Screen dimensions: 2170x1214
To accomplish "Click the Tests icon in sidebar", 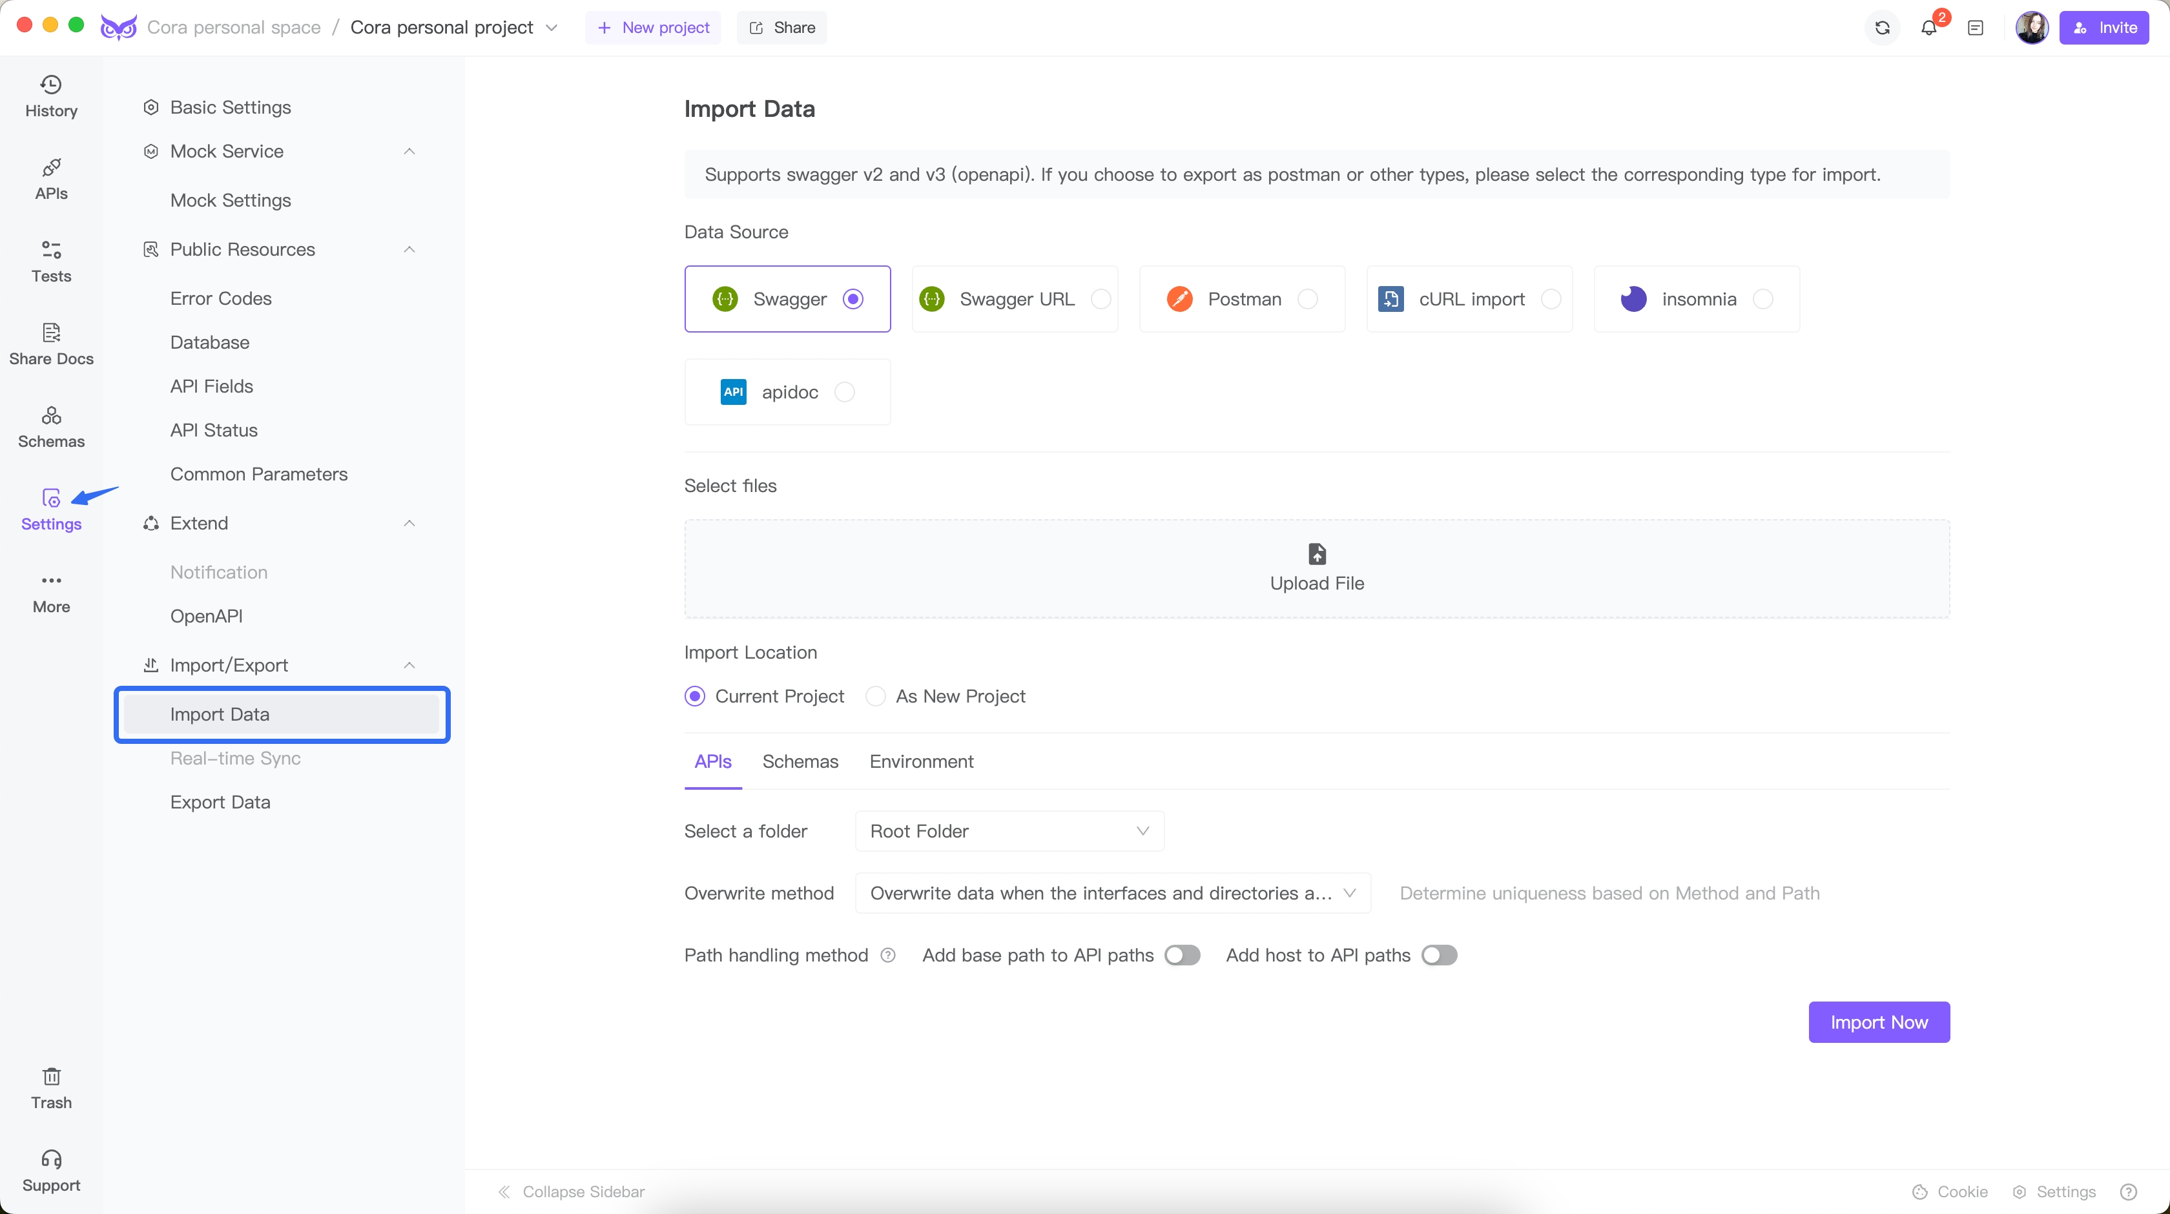I will (x=50, y=261).
